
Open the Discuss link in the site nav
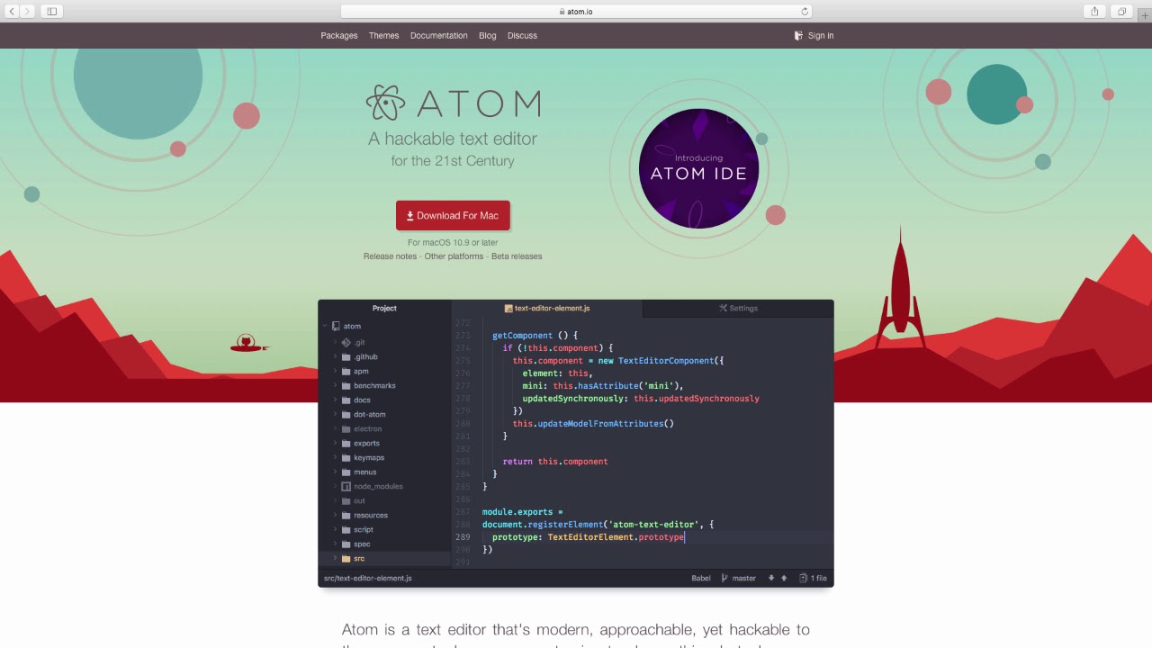[x=522, y=35]
